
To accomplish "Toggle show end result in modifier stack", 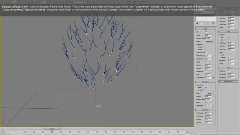I will (202, 23).
